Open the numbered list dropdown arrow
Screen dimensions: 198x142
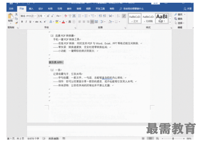[x=89, y=16]
